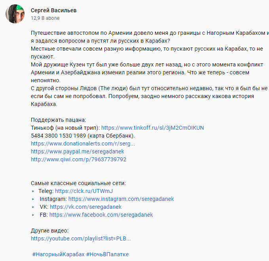Click the arrow bullet beside VK

click(x=33, y=207)
